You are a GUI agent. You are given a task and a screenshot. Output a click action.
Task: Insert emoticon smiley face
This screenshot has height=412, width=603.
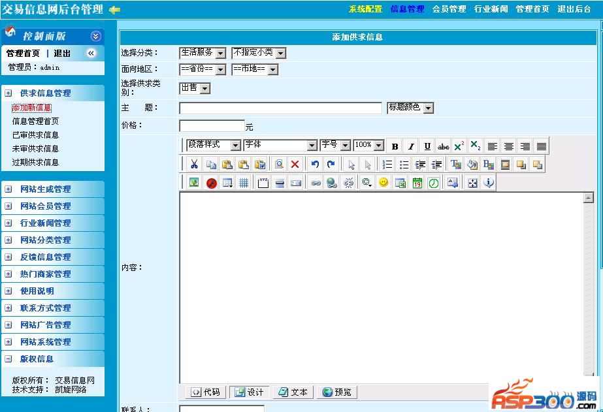pyautogui.click(x=383, y=183)
